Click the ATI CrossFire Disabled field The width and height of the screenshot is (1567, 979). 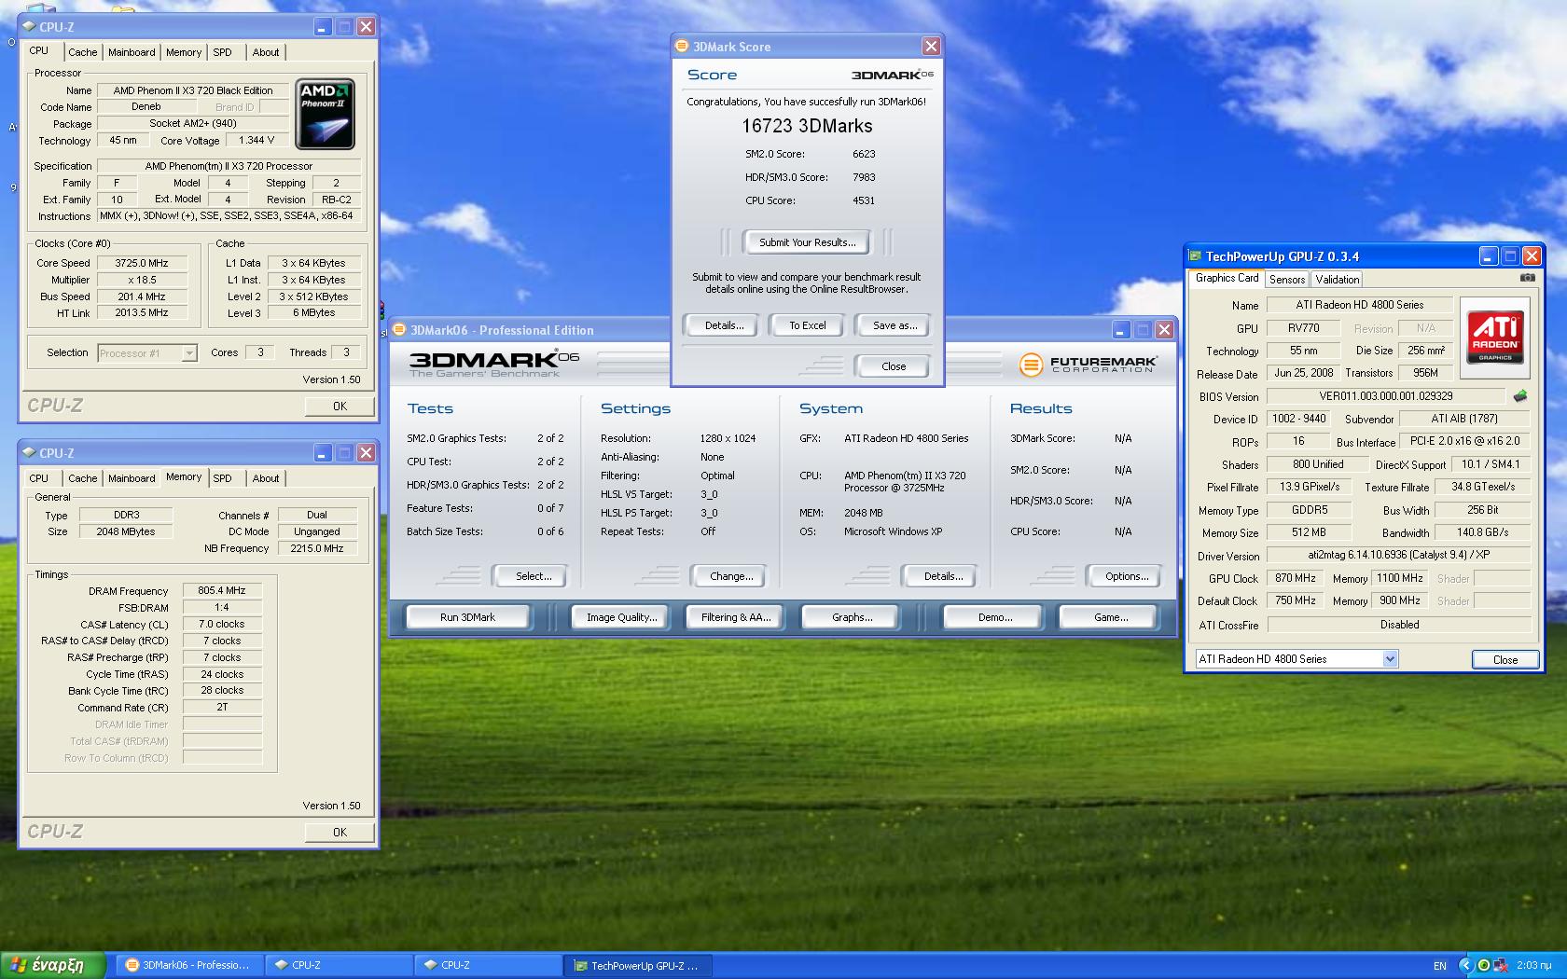(1399, 625)
